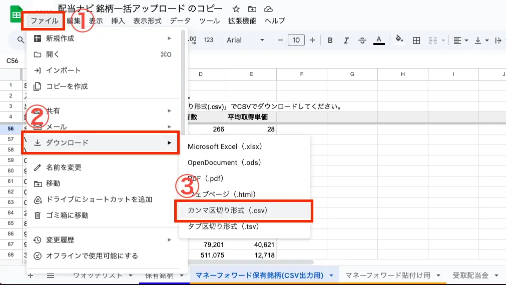Download as カンマ区切り形式 (.csv)
Image resolution: width=506 pixels, height=285 pixels.
[x=244, y=210]
